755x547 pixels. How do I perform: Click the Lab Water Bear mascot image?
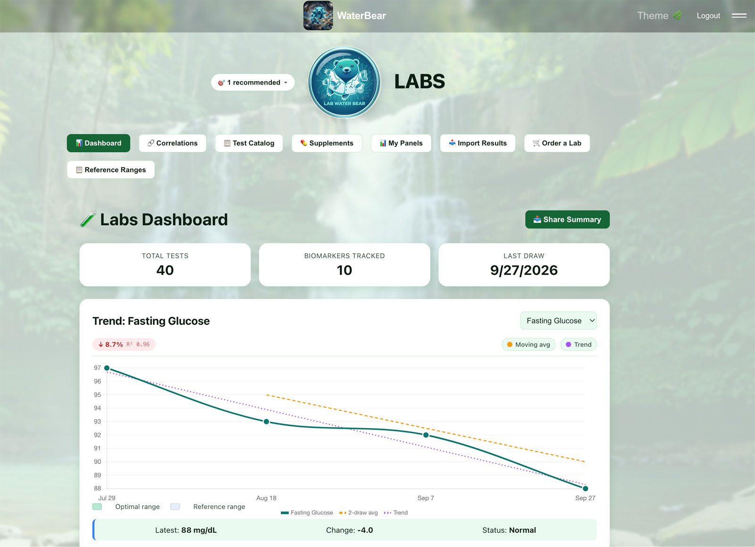point(344,82)
